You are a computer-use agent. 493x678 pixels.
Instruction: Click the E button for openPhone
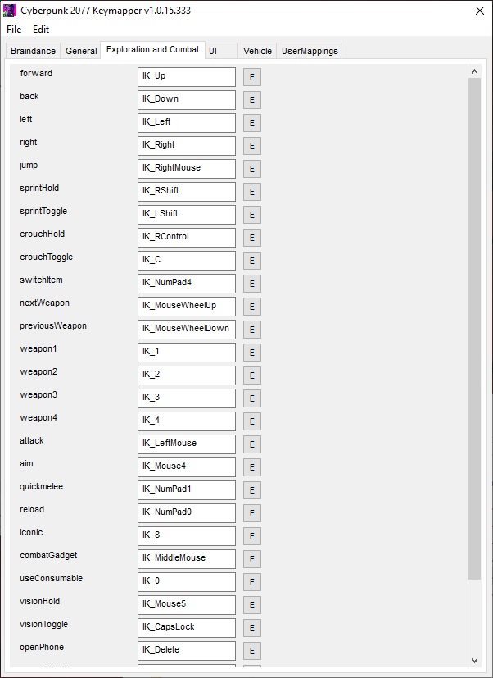pyautogui.click(x=251, y=652)
